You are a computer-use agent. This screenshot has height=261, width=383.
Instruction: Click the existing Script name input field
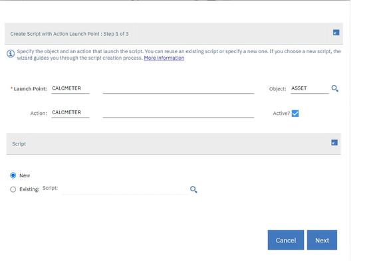[x=125, y=189]
